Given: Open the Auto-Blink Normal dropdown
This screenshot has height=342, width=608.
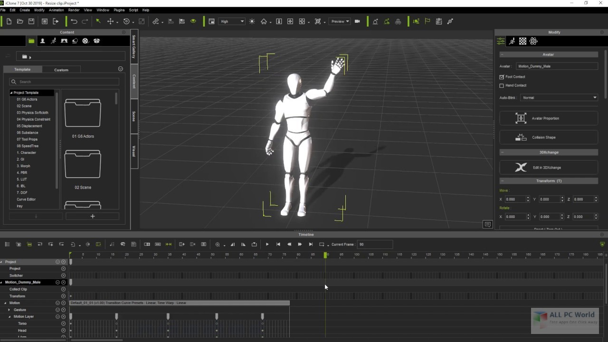Looking at the screenshot, I should 559,97.
